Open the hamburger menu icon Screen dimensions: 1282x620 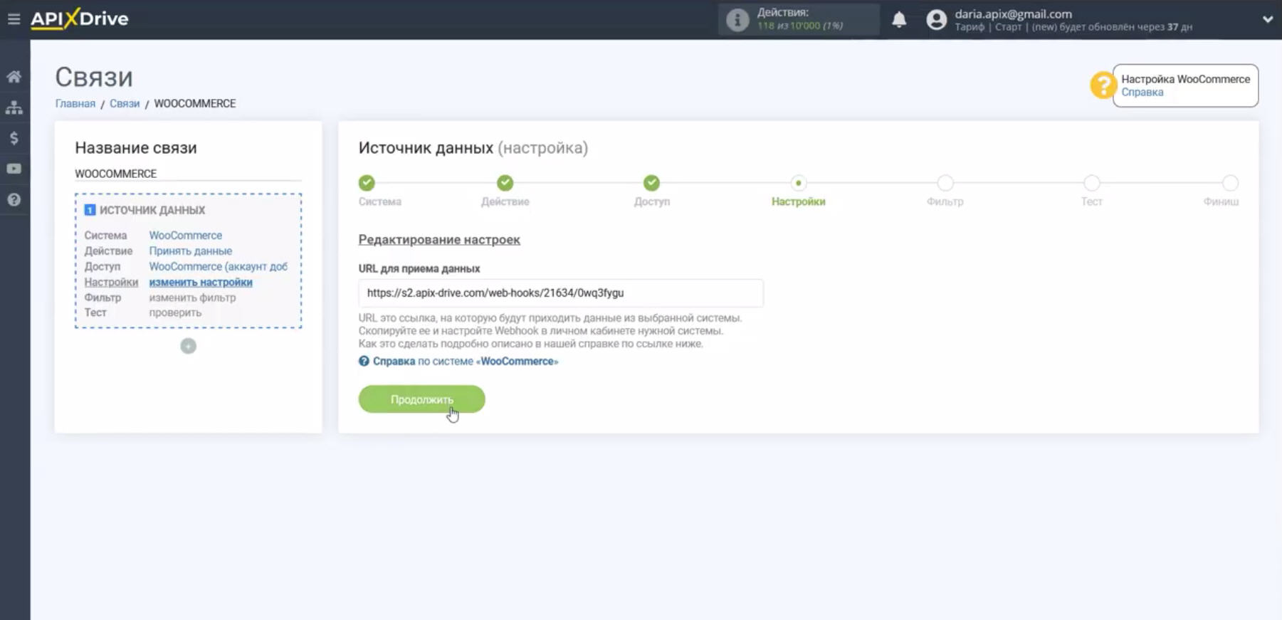point(14,19)
